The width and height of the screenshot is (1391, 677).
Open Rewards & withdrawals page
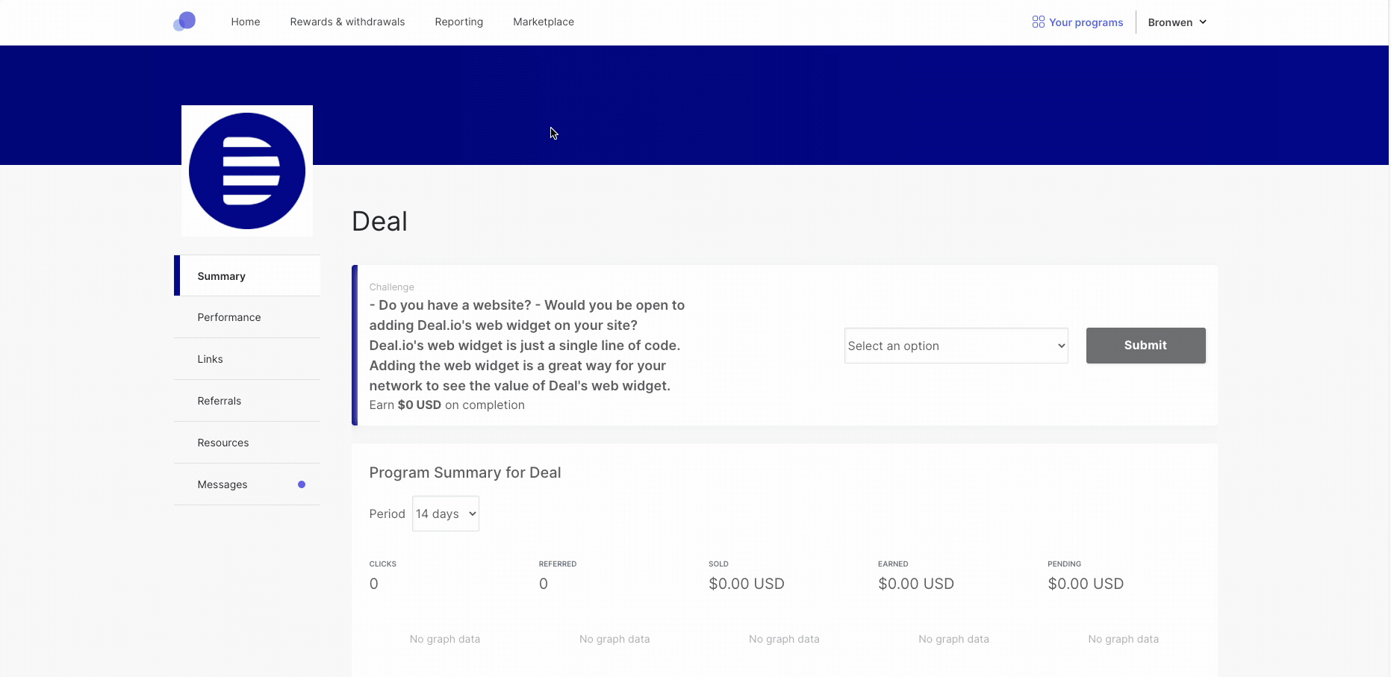347,22
